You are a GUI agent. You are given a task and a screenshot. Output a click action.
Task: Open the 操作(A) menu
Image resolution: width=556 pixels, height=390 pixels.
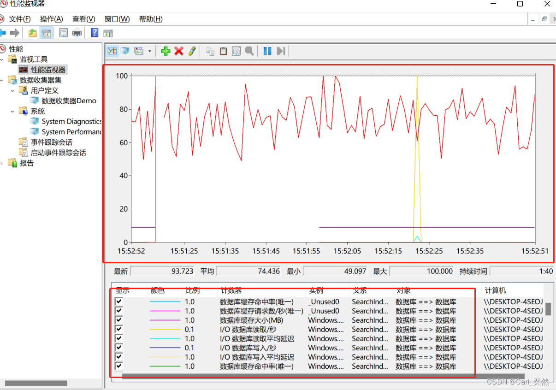point(52,19)
